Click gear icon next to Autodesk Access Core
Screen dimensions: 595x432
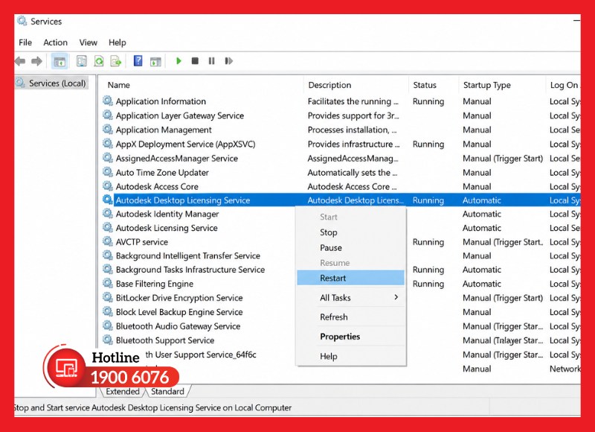(x=108, y=186)
